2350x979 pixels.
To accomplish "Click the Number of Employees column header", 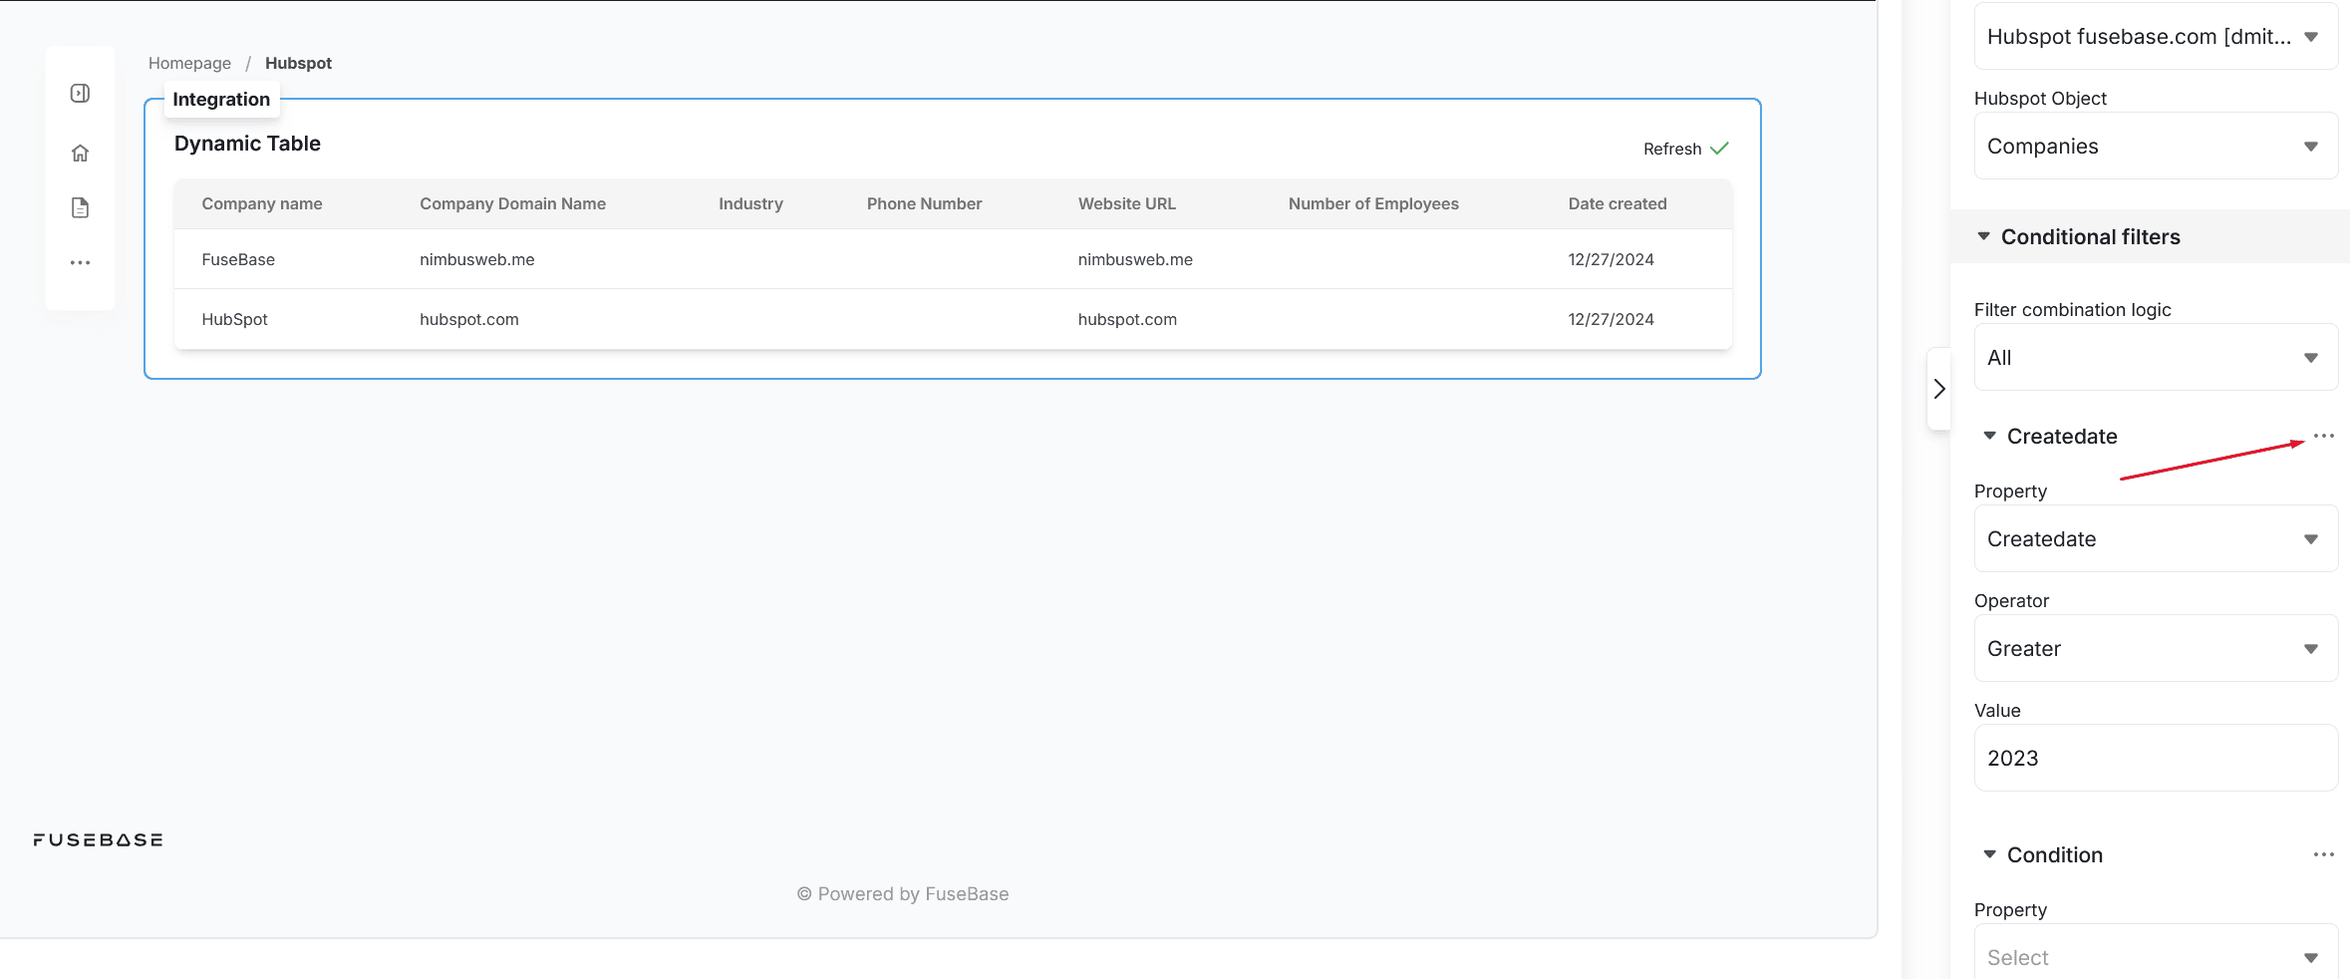I will click(x=1373, y=203).
